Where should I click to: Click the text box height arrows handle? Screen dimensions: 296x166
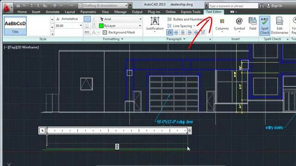pyautogui.click(x=117, y=147)
